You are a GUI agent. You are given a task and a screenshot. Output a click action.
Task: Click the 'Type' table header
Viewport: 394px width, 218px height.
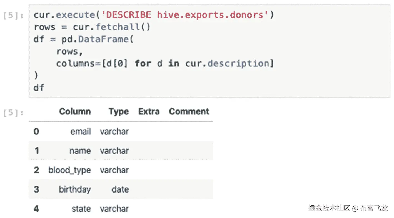click(x=119, y=111)
